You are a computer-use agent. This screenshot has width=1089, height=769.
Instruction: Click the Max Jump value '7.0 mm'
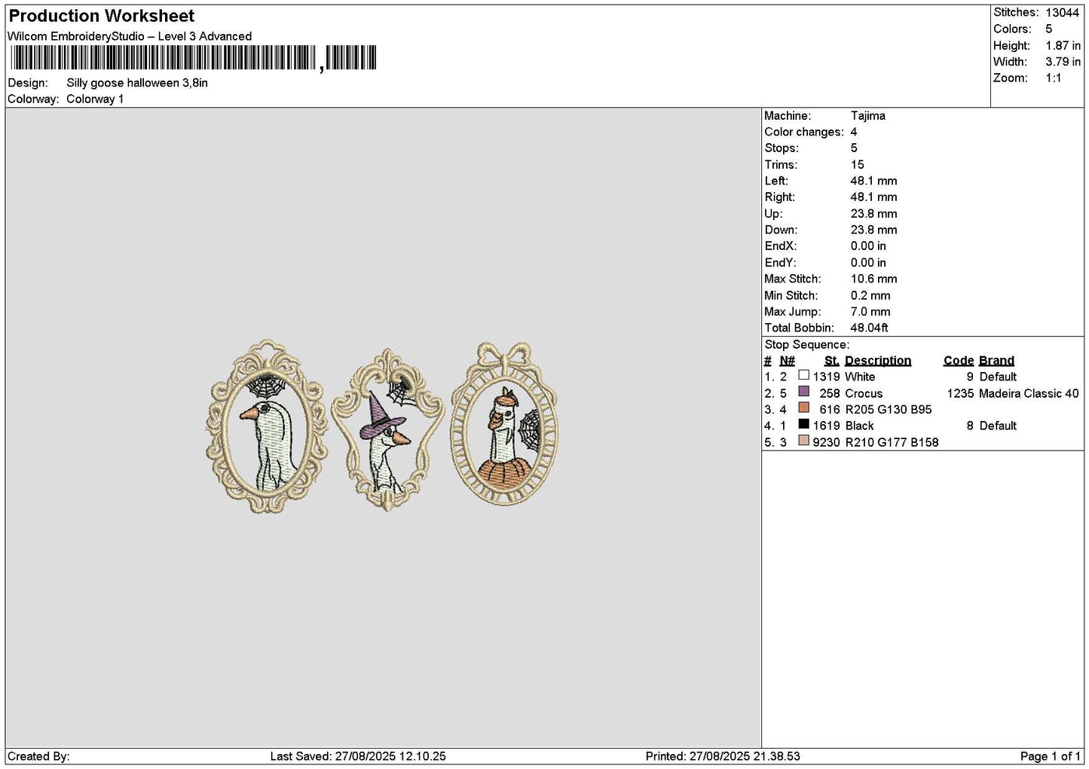[870, 311]
